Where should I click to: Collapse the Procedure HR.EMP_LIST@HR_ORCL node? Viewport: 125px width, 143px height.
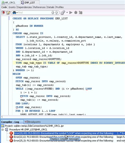(x=2, y=130)
